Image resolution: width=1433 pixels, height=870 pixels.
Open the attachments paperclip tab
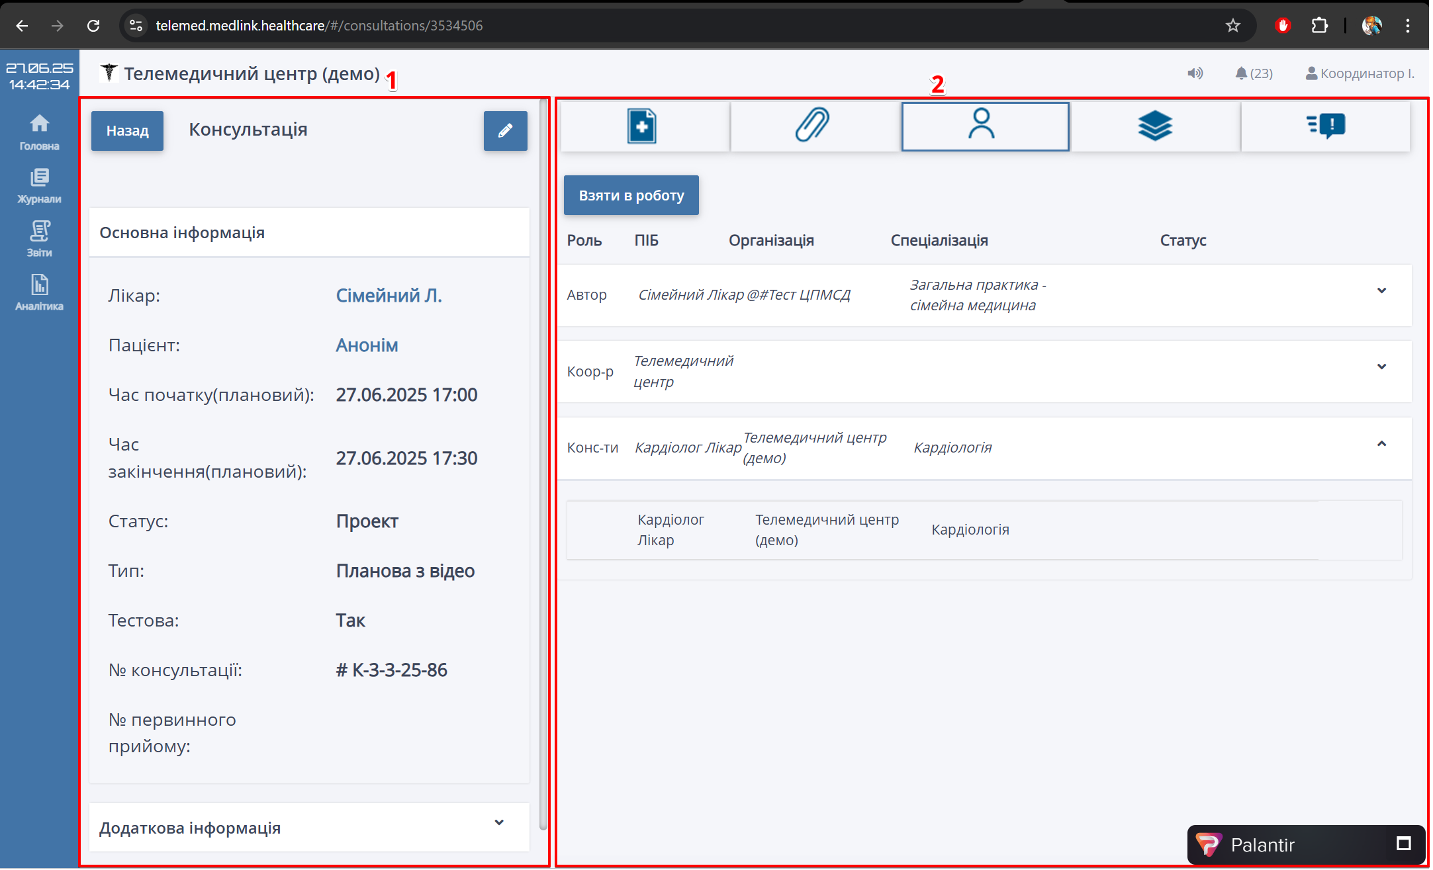coord(813,126)
